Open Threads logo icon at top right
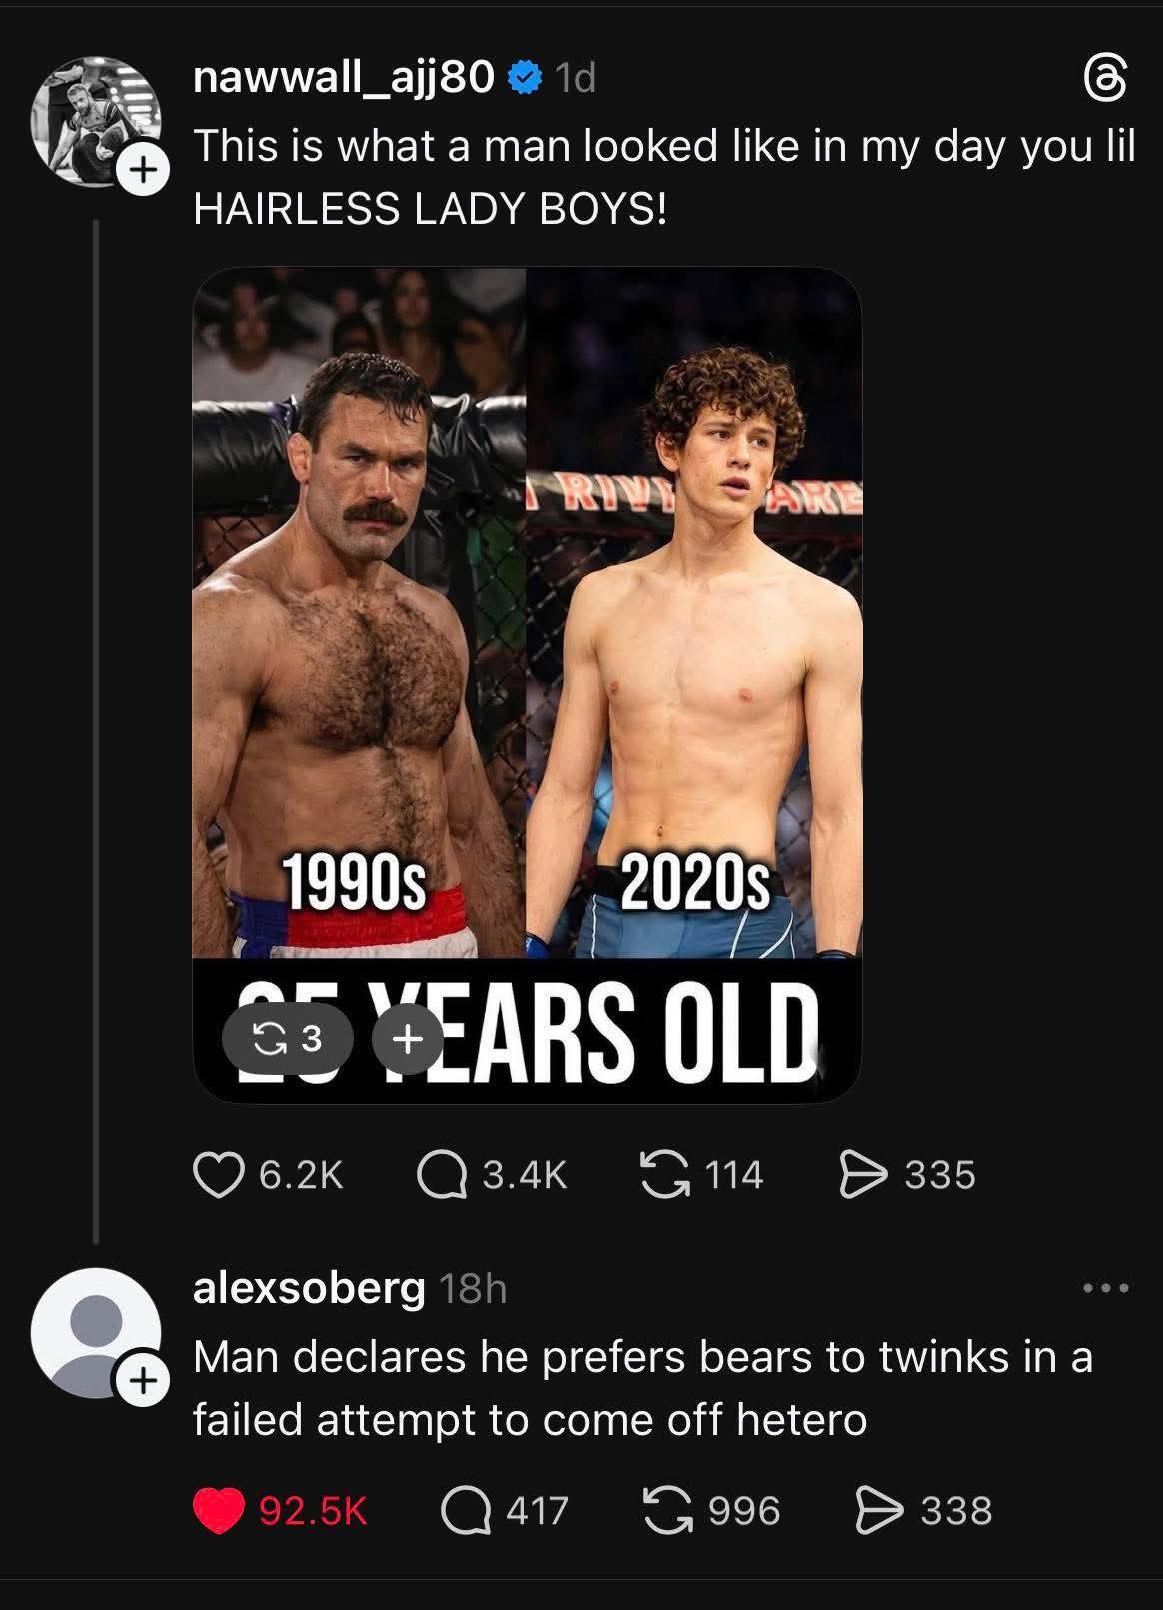 point(1106,80)
